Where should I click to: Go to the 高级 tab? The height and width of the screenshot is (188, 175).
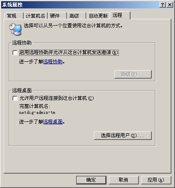pos(76,16)
